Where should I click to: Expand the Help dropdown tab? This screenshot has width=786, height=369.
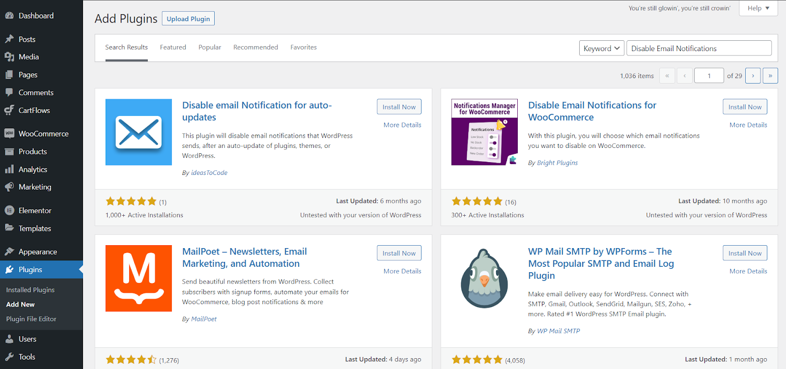click(758, 8)
